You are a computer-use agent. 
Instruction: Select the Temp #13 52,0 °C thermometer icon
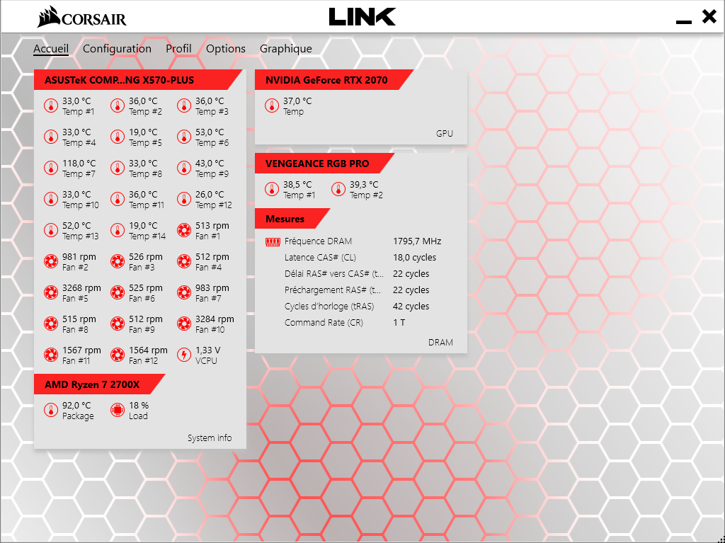(x=51, y=230)
